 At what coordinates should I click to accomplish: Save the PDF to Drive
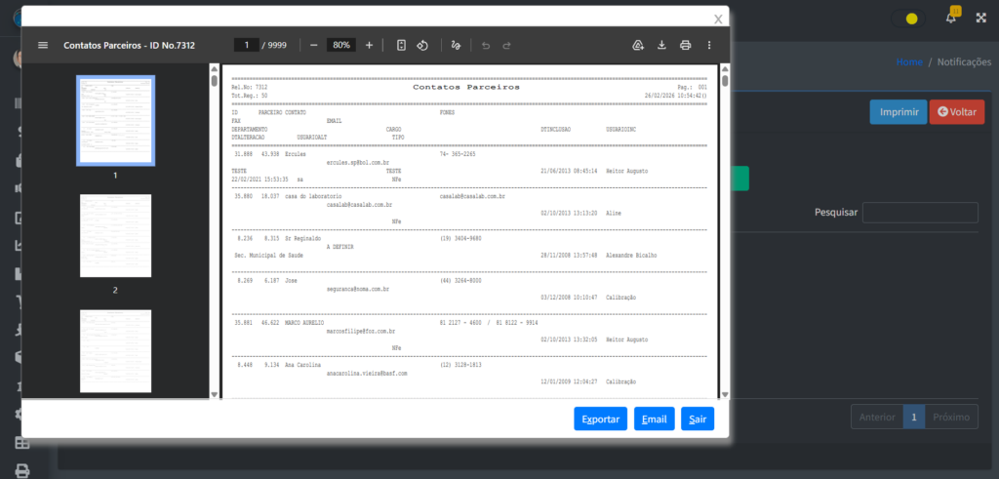(639, 45)
